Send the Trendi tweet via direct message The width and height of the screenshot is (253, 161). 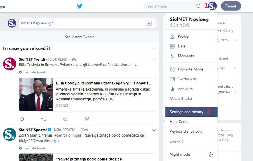coord(87,119)
